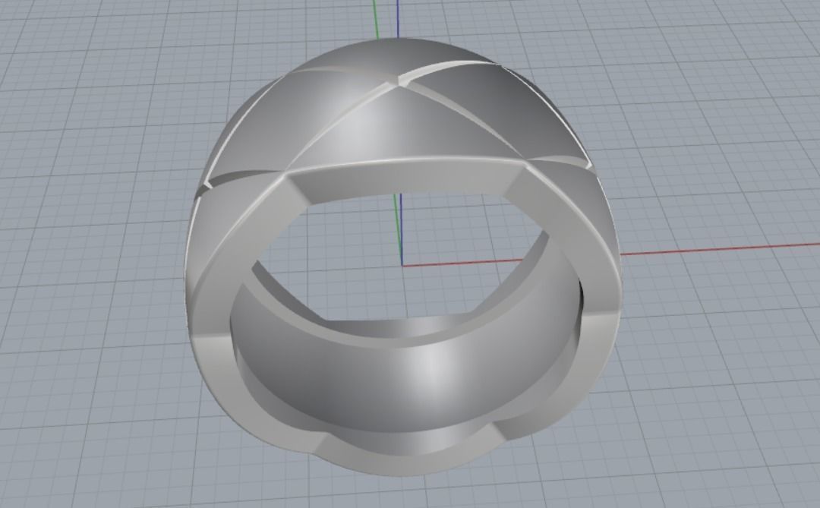Viewport: 820px width, 508px height.
Task: Click the red X-axis line
Action: (720, 249)
